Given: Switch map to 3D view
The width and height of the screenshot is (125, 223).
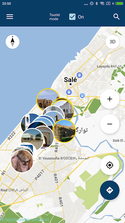Looking at the screenshot, I should (112, 42).
